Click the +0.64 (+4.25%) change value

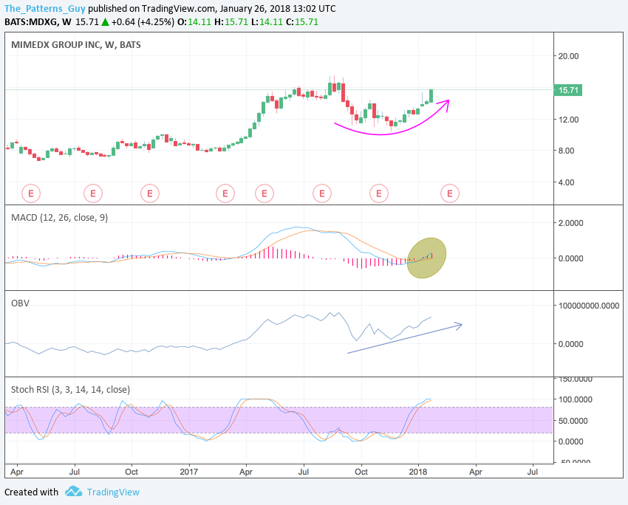(x=143, y=21)
